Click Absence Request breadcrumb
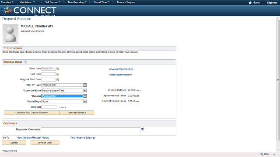This screenshot has height=157, width=280. (x=126, y=2)
